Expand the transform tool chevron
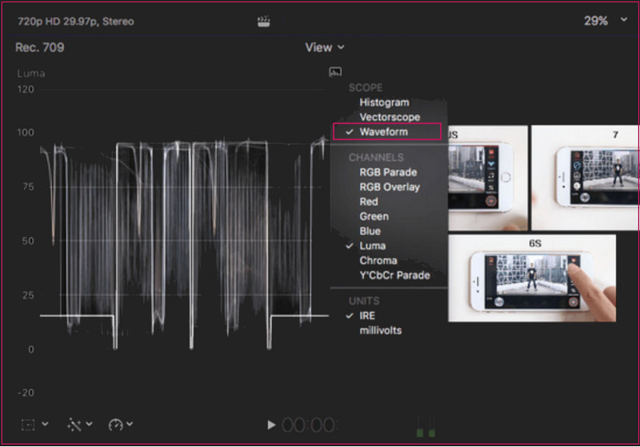This screenshot has height=447, width=640. pos(45,424)
